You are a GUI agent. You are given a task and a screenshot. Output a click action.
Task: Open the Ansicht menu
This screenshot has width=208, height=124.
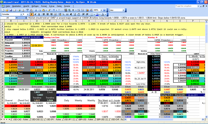(26, 6)
